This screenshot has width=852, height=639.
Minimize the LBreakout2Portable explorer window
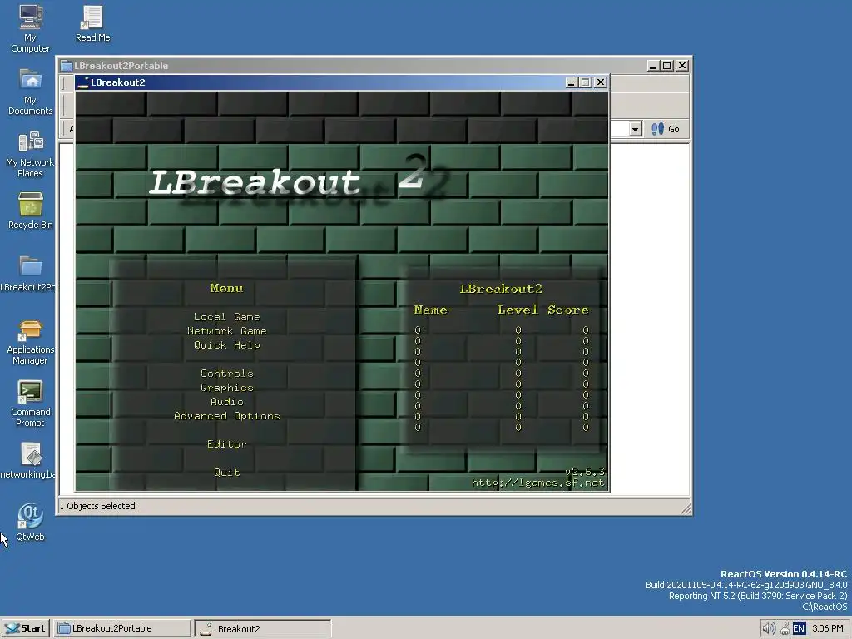click(x=654, y=66)
